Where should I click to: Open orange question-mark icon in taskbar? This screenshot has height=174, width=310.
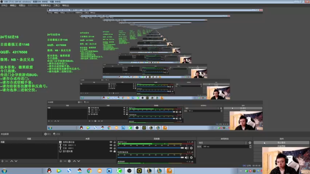pyautogui.click(x=169, y=171)
